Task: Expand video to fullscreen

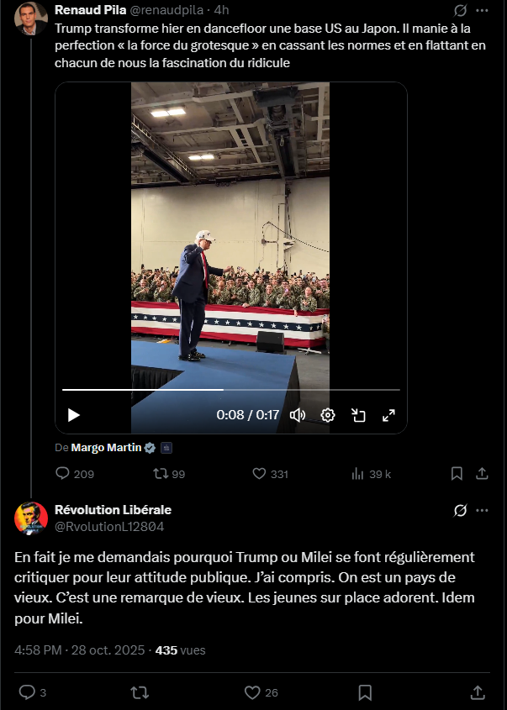Action: pos(388,414)
